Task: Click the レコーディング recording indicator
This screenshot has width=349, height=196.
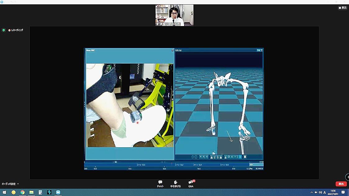Action: tap(16, 30)
